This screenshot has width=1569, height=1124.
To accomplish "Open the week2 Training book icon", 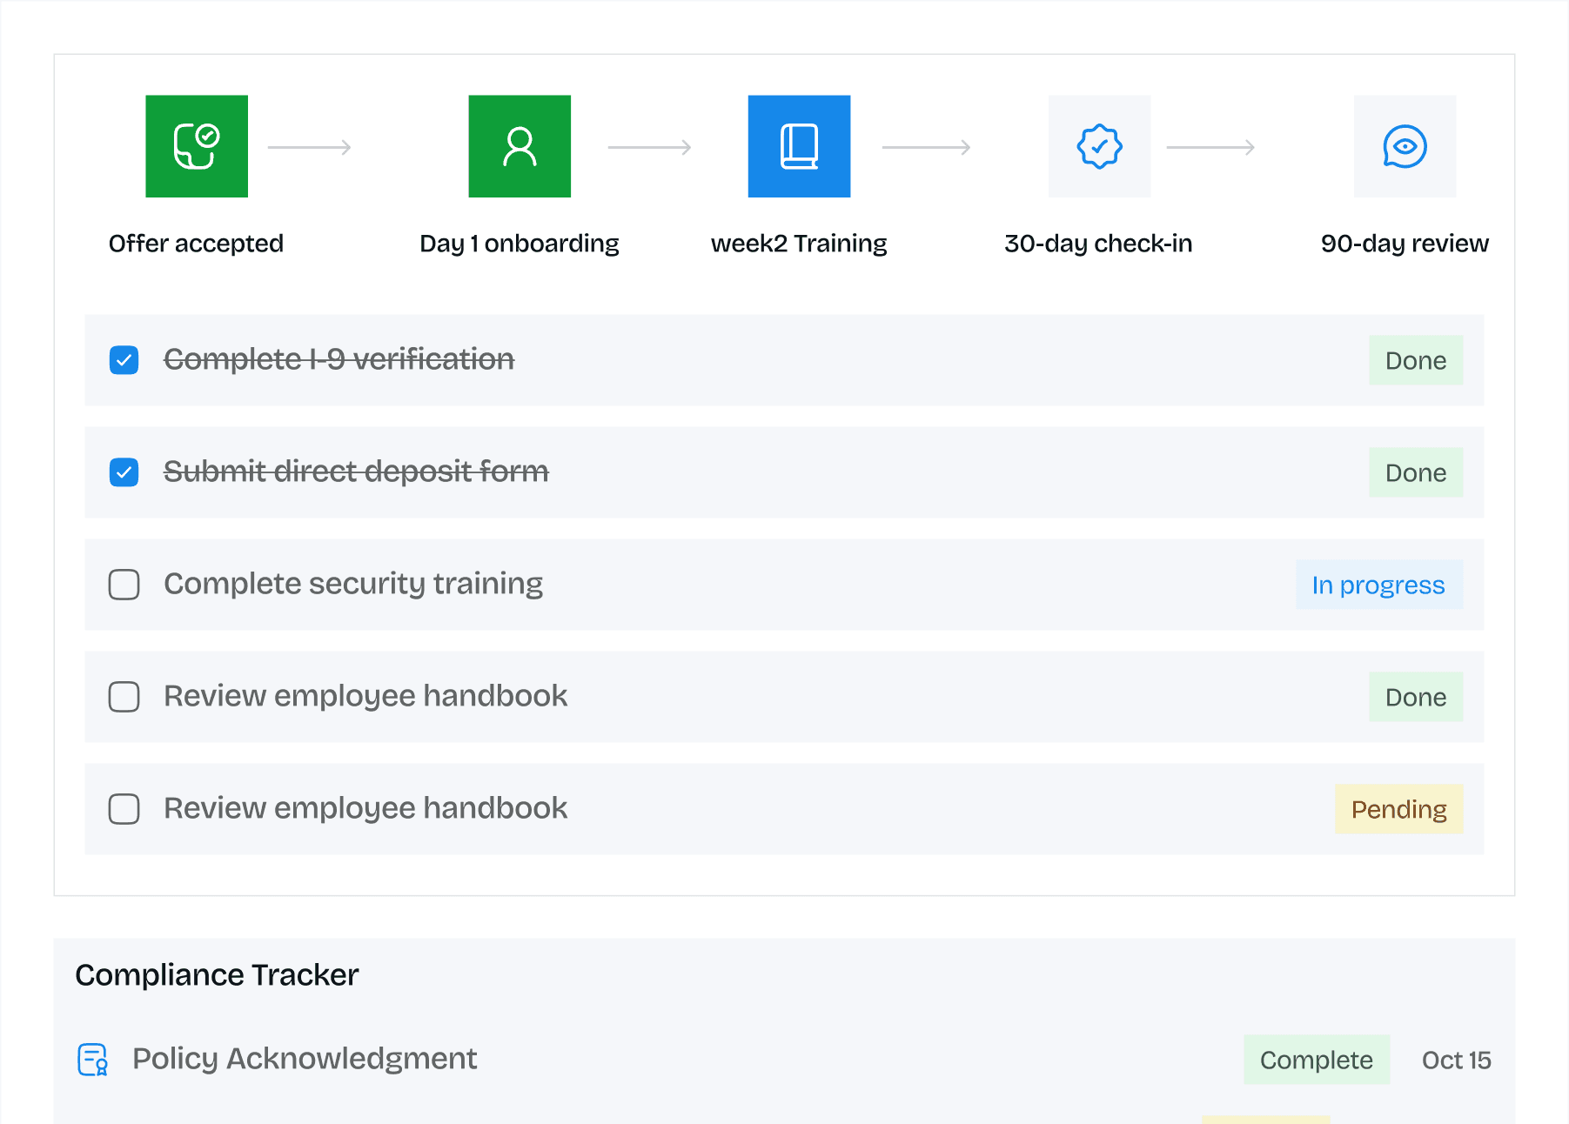I will (x=799, y=146).
